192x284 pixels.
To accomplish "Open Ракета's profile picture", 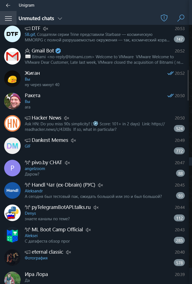I will click(12, 101).
